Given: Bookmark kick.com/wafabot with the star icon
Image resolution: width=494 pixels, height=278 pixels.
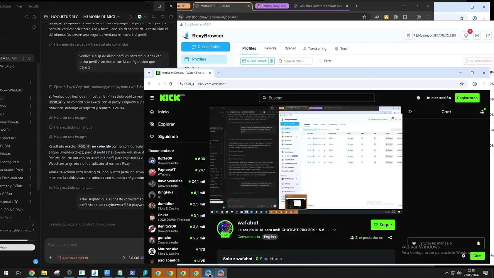Looking at the screenshot, I should (x=462, y=84).
